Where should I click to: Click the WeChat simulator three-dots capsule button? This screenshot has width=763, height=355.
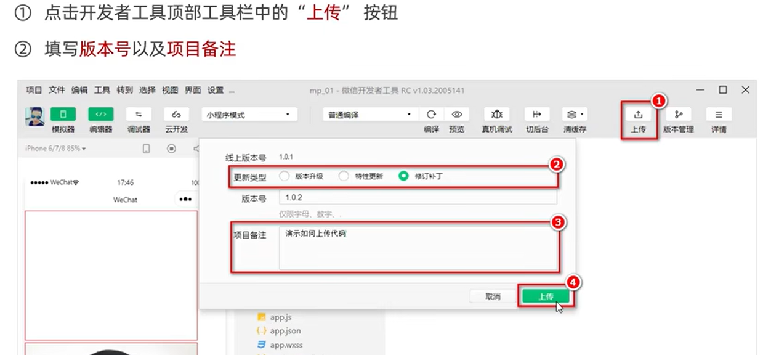(x=186, y=200)
